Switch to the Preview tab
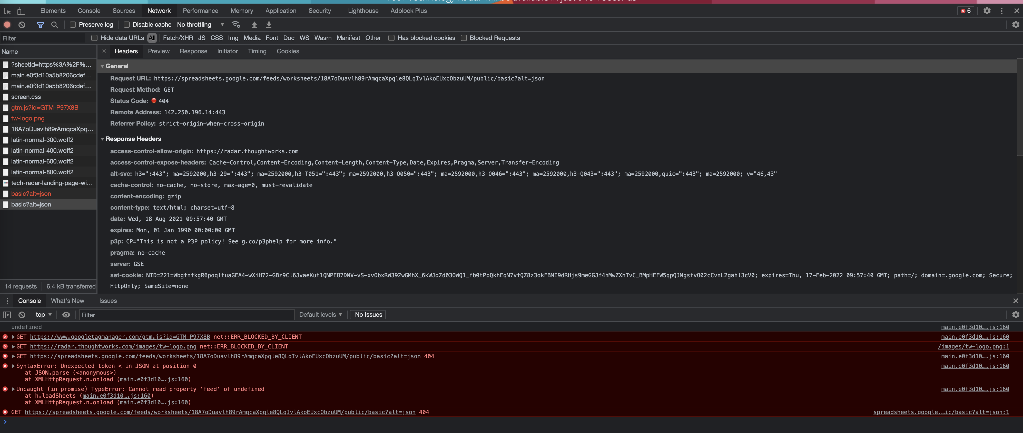1023x433 pixels. 159,51
